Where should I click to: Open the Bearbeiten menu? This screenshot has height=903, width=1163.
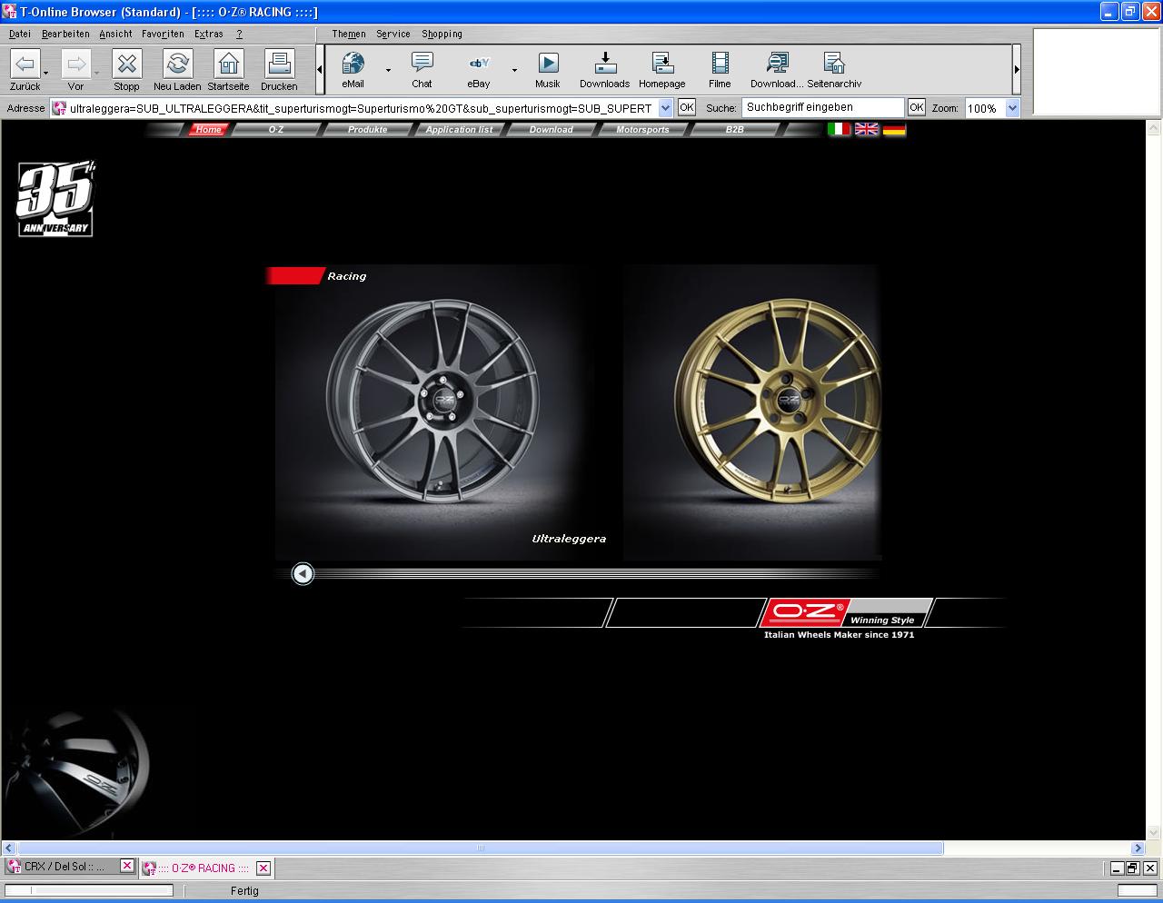[x=65, y=34]
